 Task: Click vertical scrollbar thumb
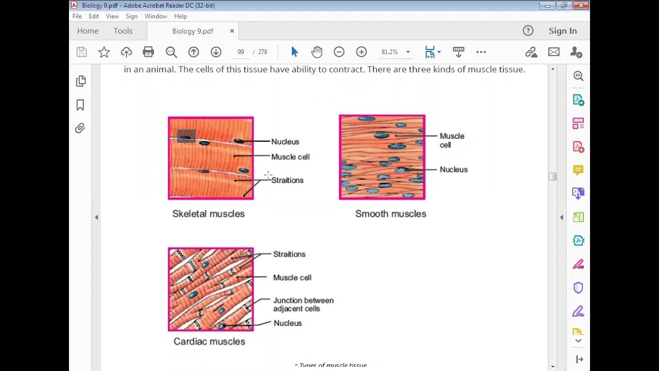click(553, 176)
